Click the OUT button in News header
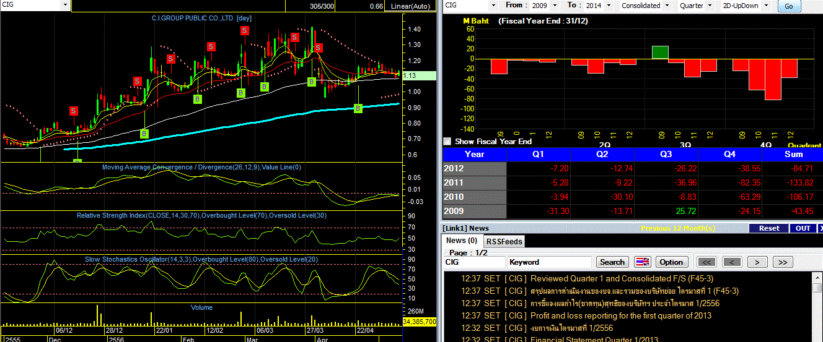The image size is (823, 342). tap(803, 228)
